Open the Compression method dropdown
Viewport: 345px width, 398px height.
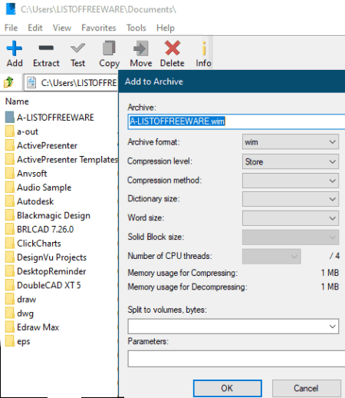pos(291,181)
